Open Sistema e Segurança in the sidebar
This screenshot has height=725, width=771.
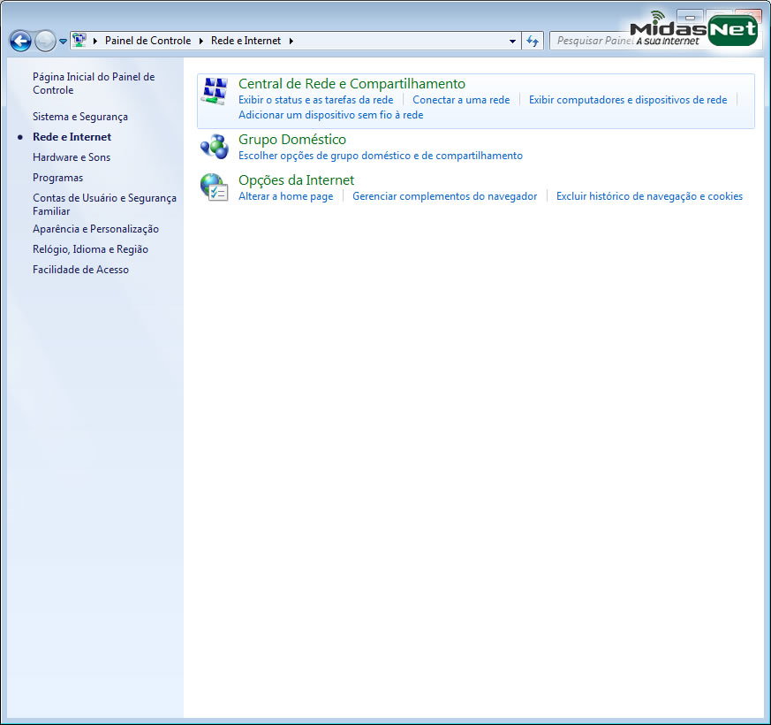click(x=80, y=117)
